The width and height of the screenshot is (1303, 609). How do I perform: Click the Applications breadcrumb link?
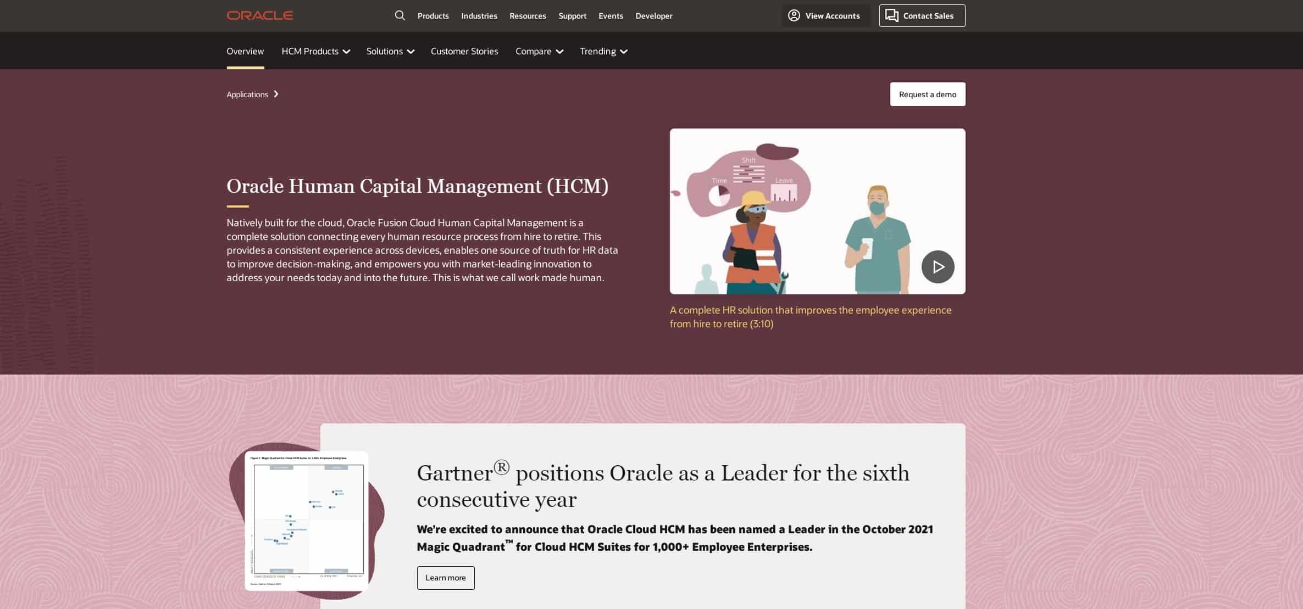(x=247, y=94)
